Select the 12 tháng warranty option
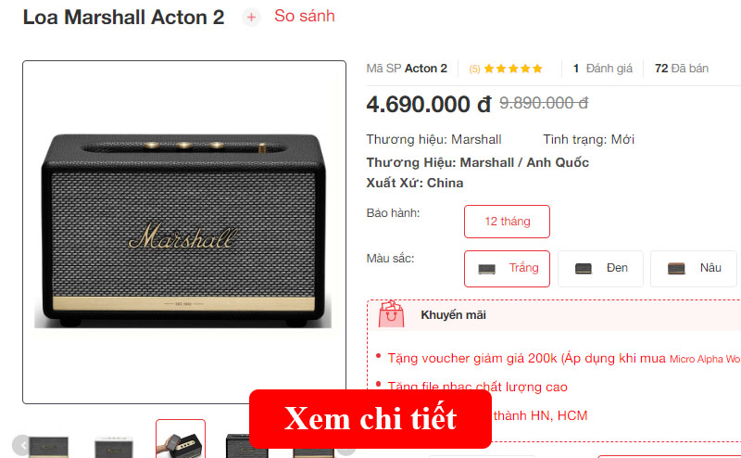The height and width of the screenshot is (458, 741). coord(507,222)
